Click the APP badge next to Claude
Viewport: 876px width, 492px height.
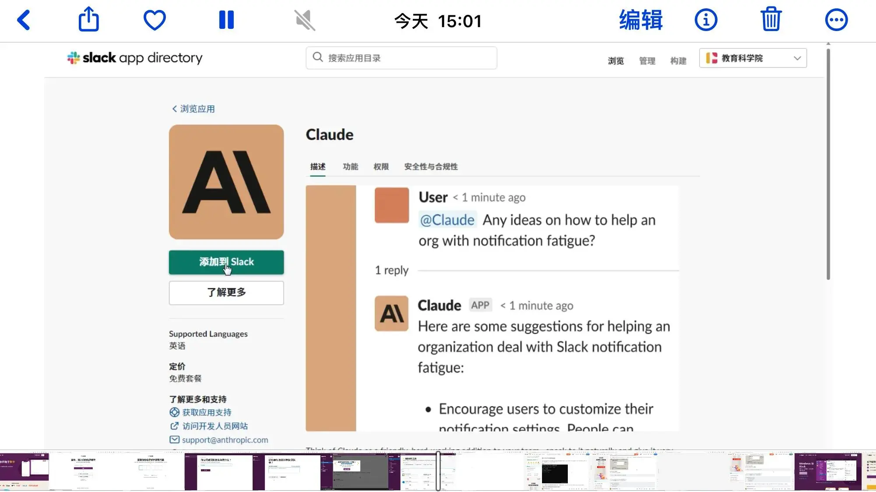480,305
